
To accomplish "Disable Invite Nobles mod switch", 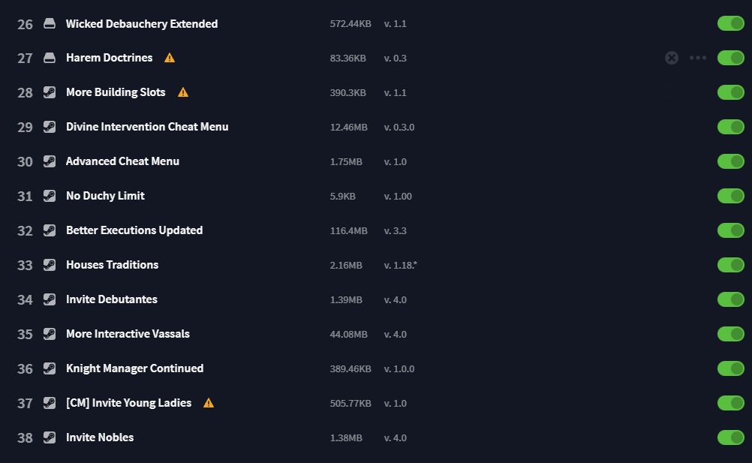I will pyautogui.click(x=730, y=437).
